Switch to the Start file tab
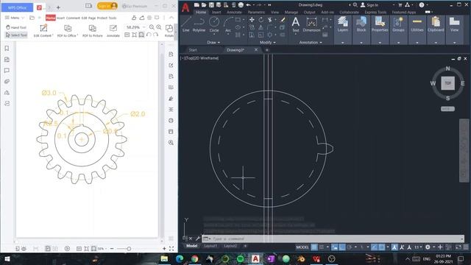Image resolution: width=471 pixels, height=265 pixels. click(193, 50)
